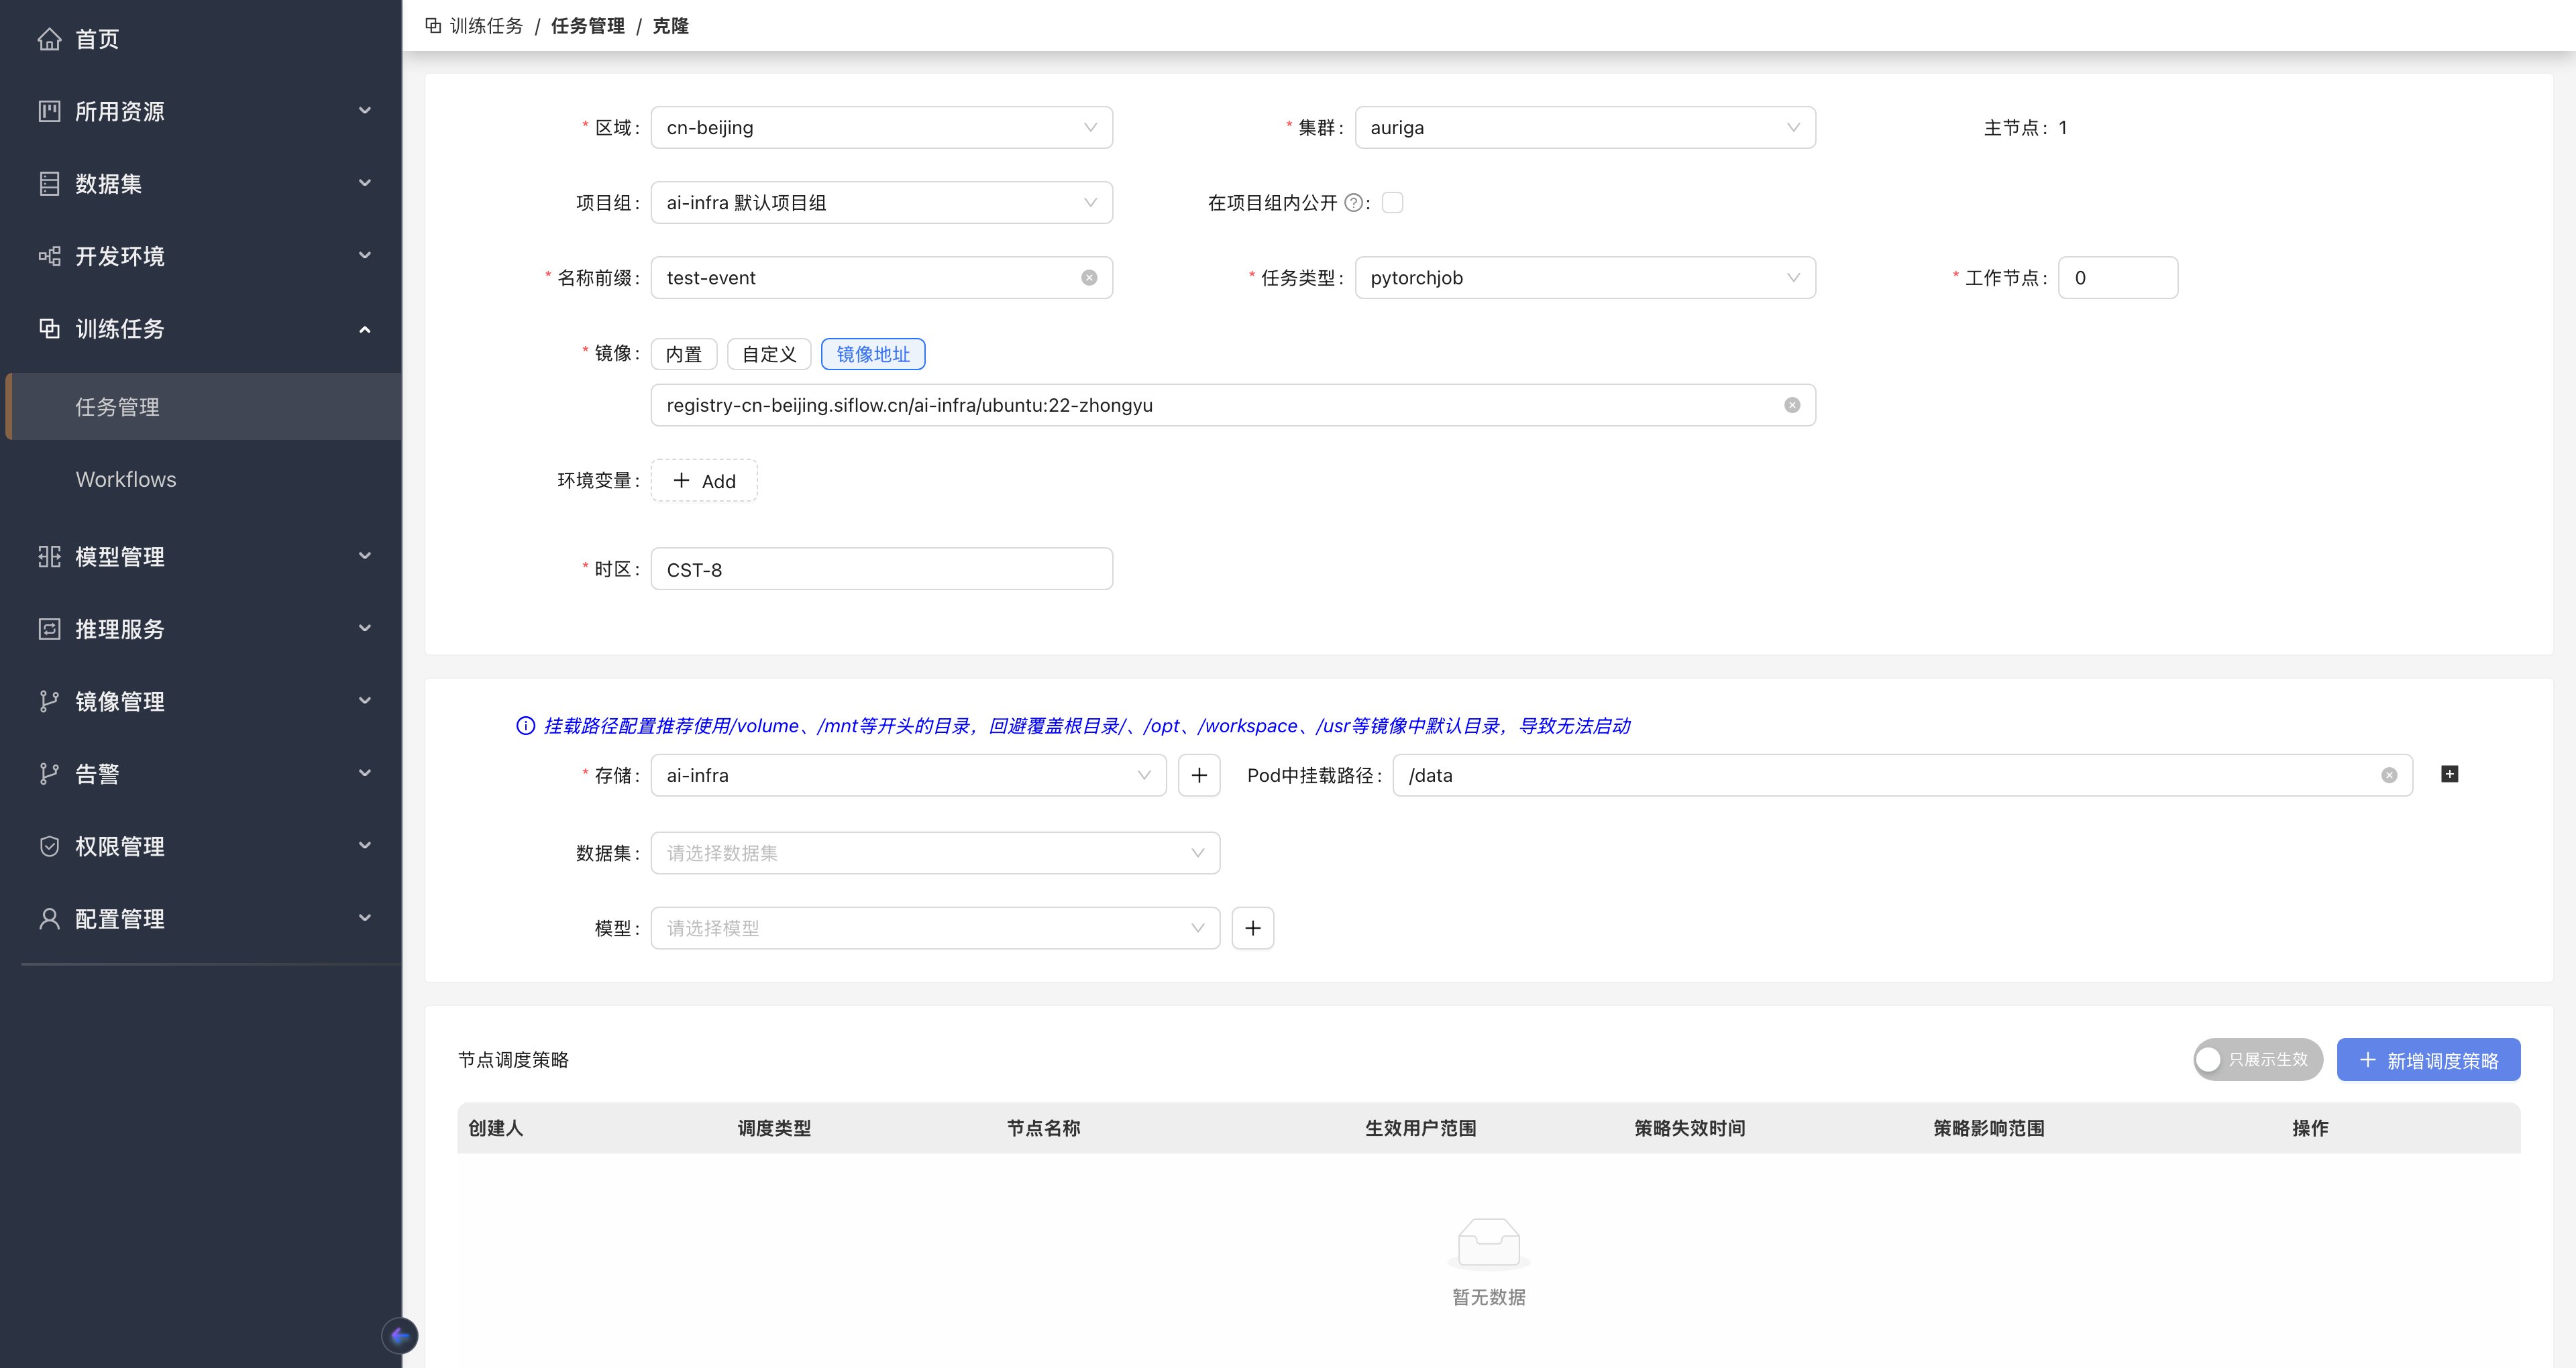
Task: Click the 模型管理 sidebar icon
Action: click(x=49, y=556)
